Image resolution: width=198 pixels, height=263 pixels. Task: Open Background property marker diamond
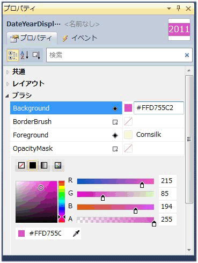tap(115, 108)
